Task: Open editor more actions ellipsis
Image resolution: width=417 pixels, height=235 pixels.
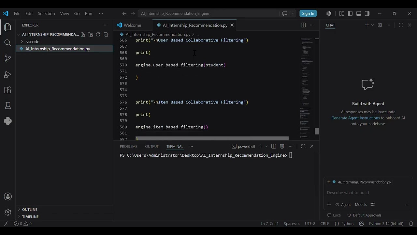Action: (x=312, y=25)
